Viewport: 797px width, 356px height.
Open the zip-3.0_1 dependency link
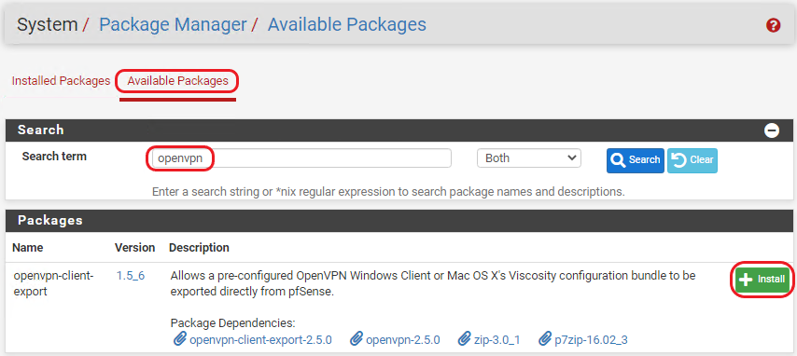pyautogui.click(x=496, y=339)
